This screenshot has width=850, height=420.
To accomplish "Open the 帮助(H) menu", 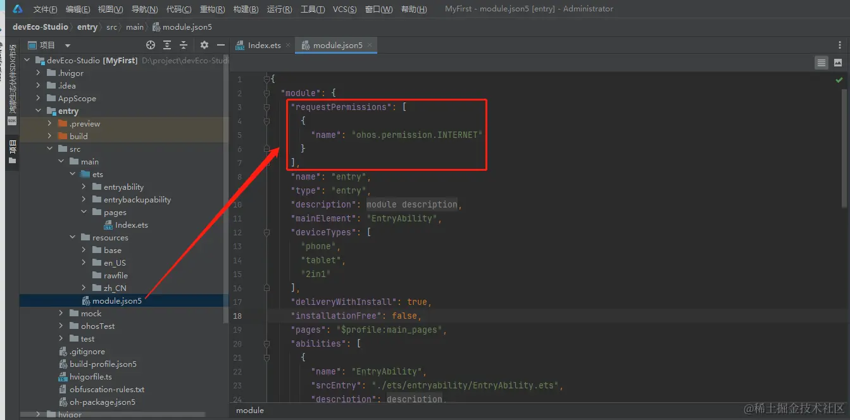I will 414,9.
